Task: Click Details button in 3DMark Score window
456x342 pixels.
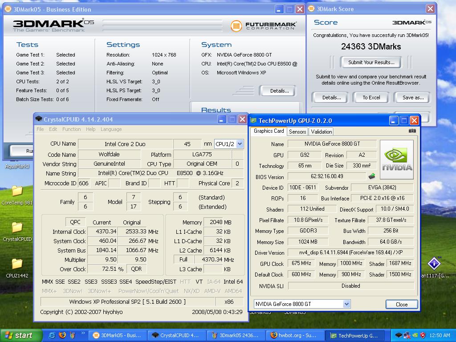Action: (331, 98)
